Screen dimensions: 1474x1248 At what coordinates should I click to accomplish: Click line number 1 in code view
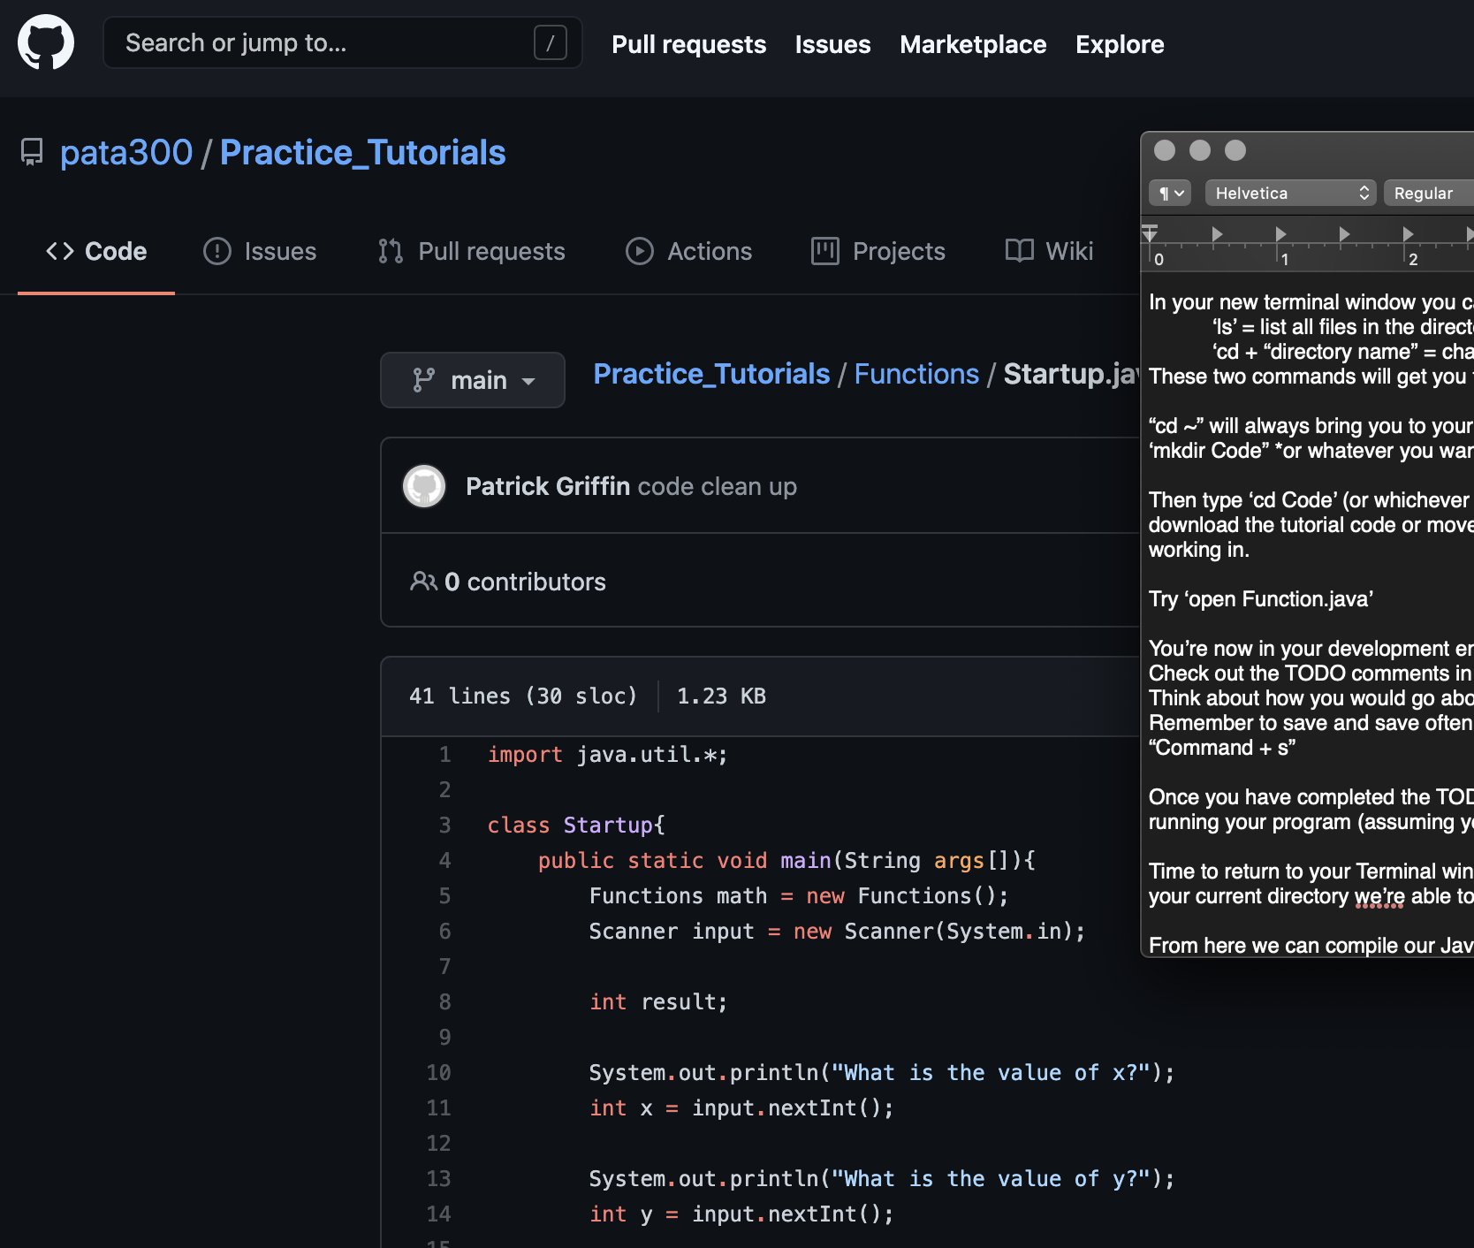coord(444,754)
